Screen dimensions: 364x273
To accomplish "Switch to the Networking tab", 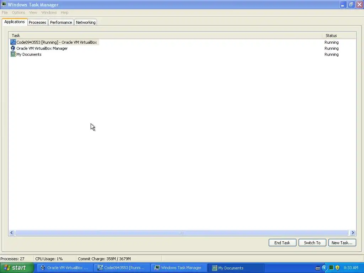I will (x=86, y=22).
